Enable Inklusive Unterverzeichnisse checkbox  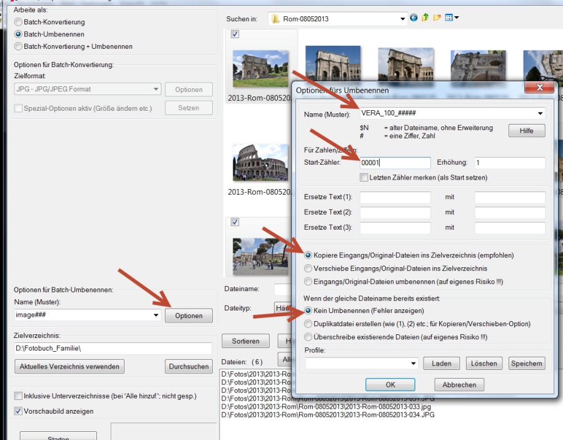point(18,396)
